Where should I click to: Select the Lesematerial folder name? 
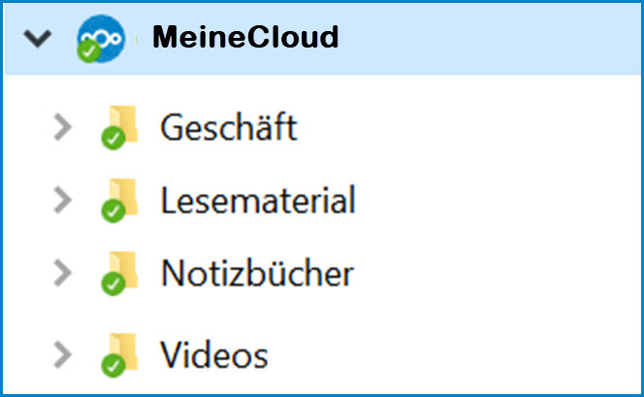(x=258, y=200)
